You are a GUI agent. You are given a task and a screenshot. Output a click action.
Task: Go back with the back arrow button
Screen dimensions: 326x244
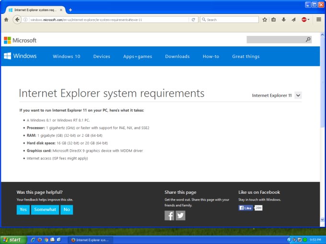click(17, 20)
